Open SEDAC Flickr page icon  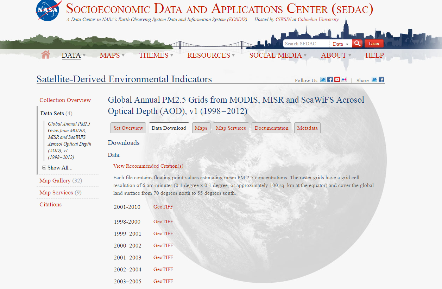tap(344, 79)
